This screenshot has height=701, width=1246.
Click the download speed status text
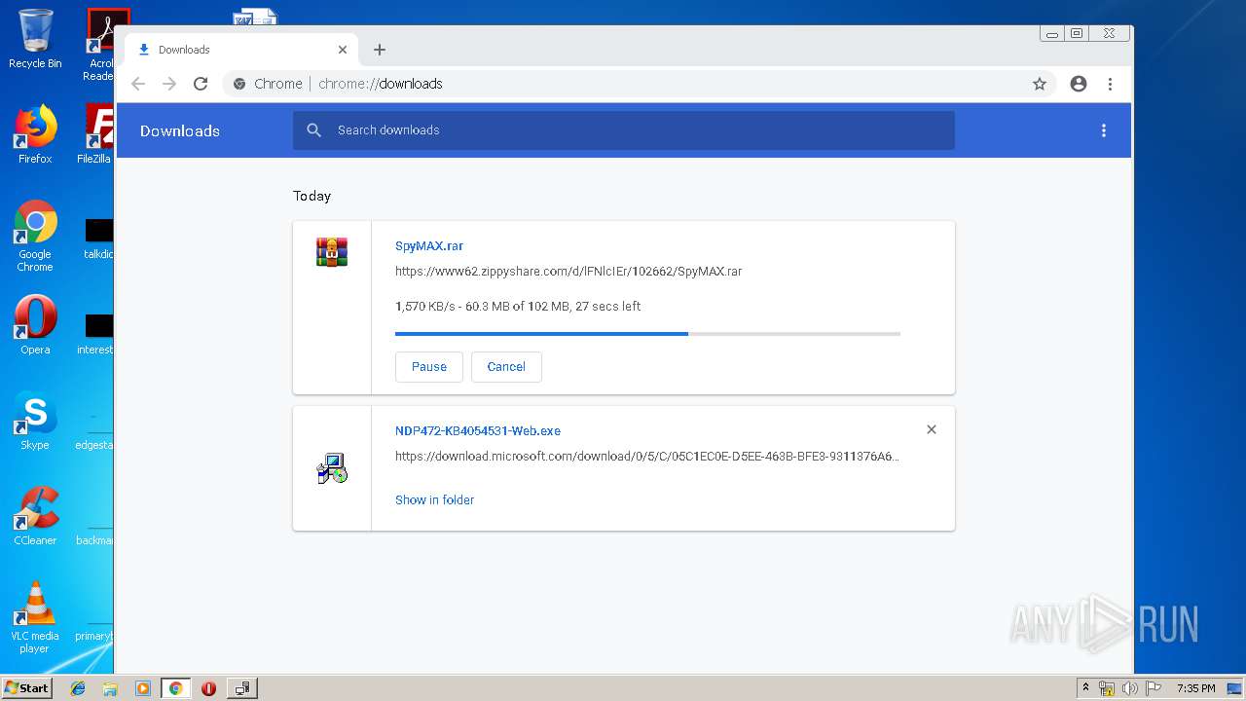[518, 307]
